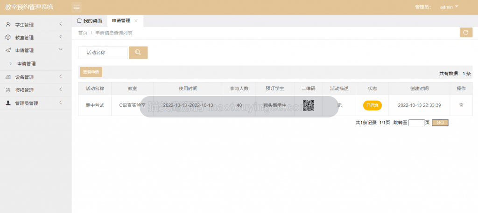The width and height of the screenshot is (478, 213).
Task: Click the 查看申请 button
Action: tap(91, 72)
